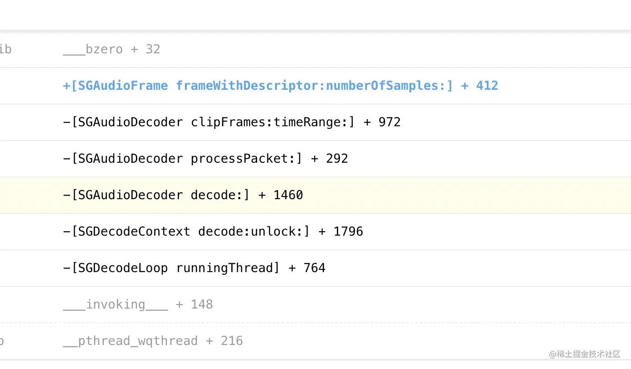Click the offset number 216
This screenshot has width=631, height=369.
pos(232,341)
